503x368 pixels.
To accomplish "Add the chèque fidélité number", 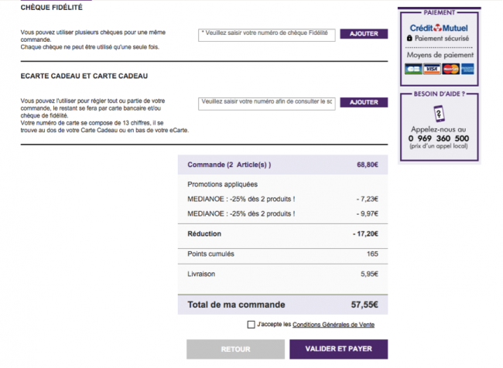I will coord(364,34).
